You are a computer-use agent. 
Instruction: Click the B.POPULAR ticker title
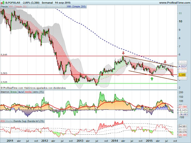tap(13, 3)
